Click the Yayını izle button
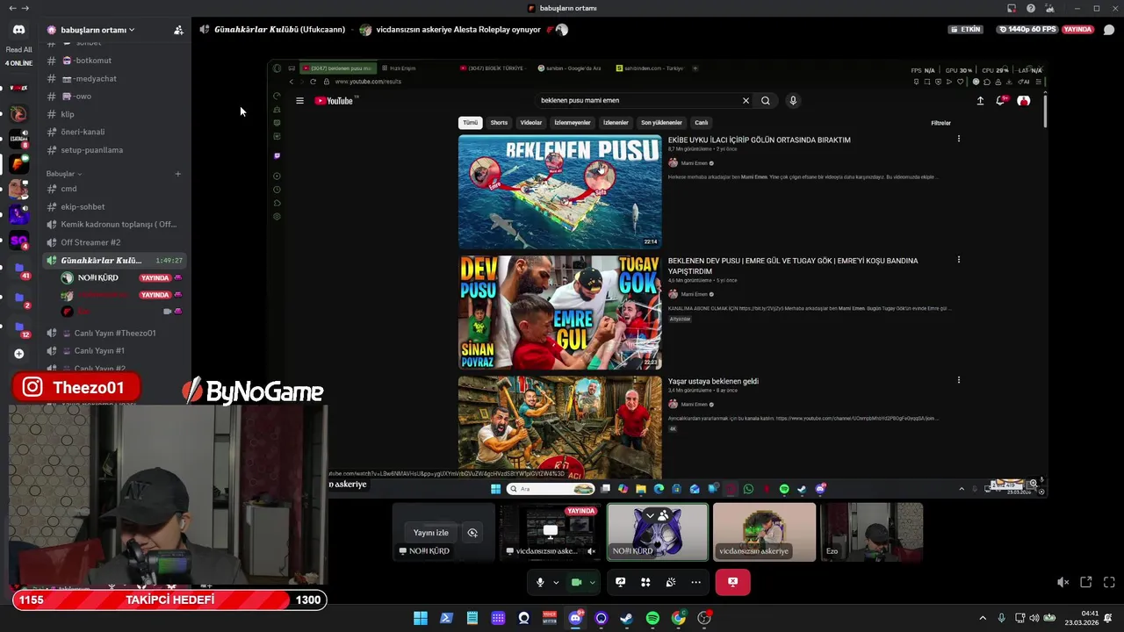 point(431,533)
